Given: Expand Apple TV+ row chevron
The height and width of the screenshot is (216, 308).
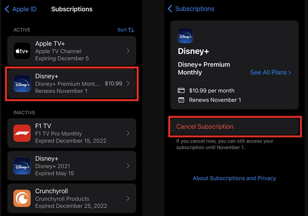Looking at the screenshot, I should tap(128, 51).
